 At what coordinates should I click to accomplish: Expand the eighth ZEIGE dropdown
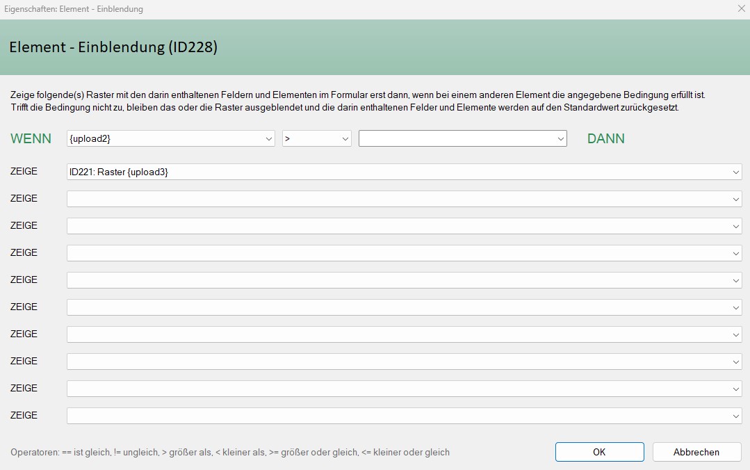(404, 362)
